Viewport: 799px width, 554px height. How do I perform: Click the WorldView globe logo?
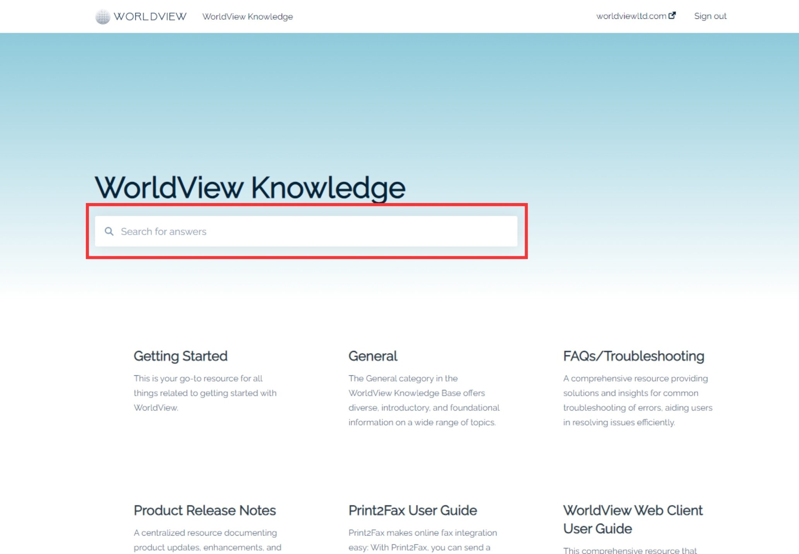tap(103, 17)
